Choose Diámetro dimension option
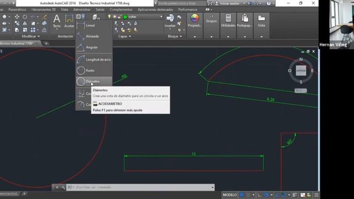354x199 pixels. click(x=93, y=81)
